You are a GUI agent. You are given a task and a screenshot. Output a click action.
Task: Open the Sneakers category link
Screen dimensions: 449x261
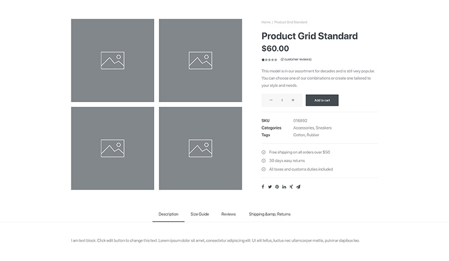(324, 128)
